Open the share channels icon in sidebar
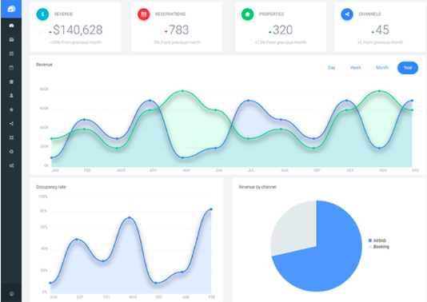 (x=11, y=124)
